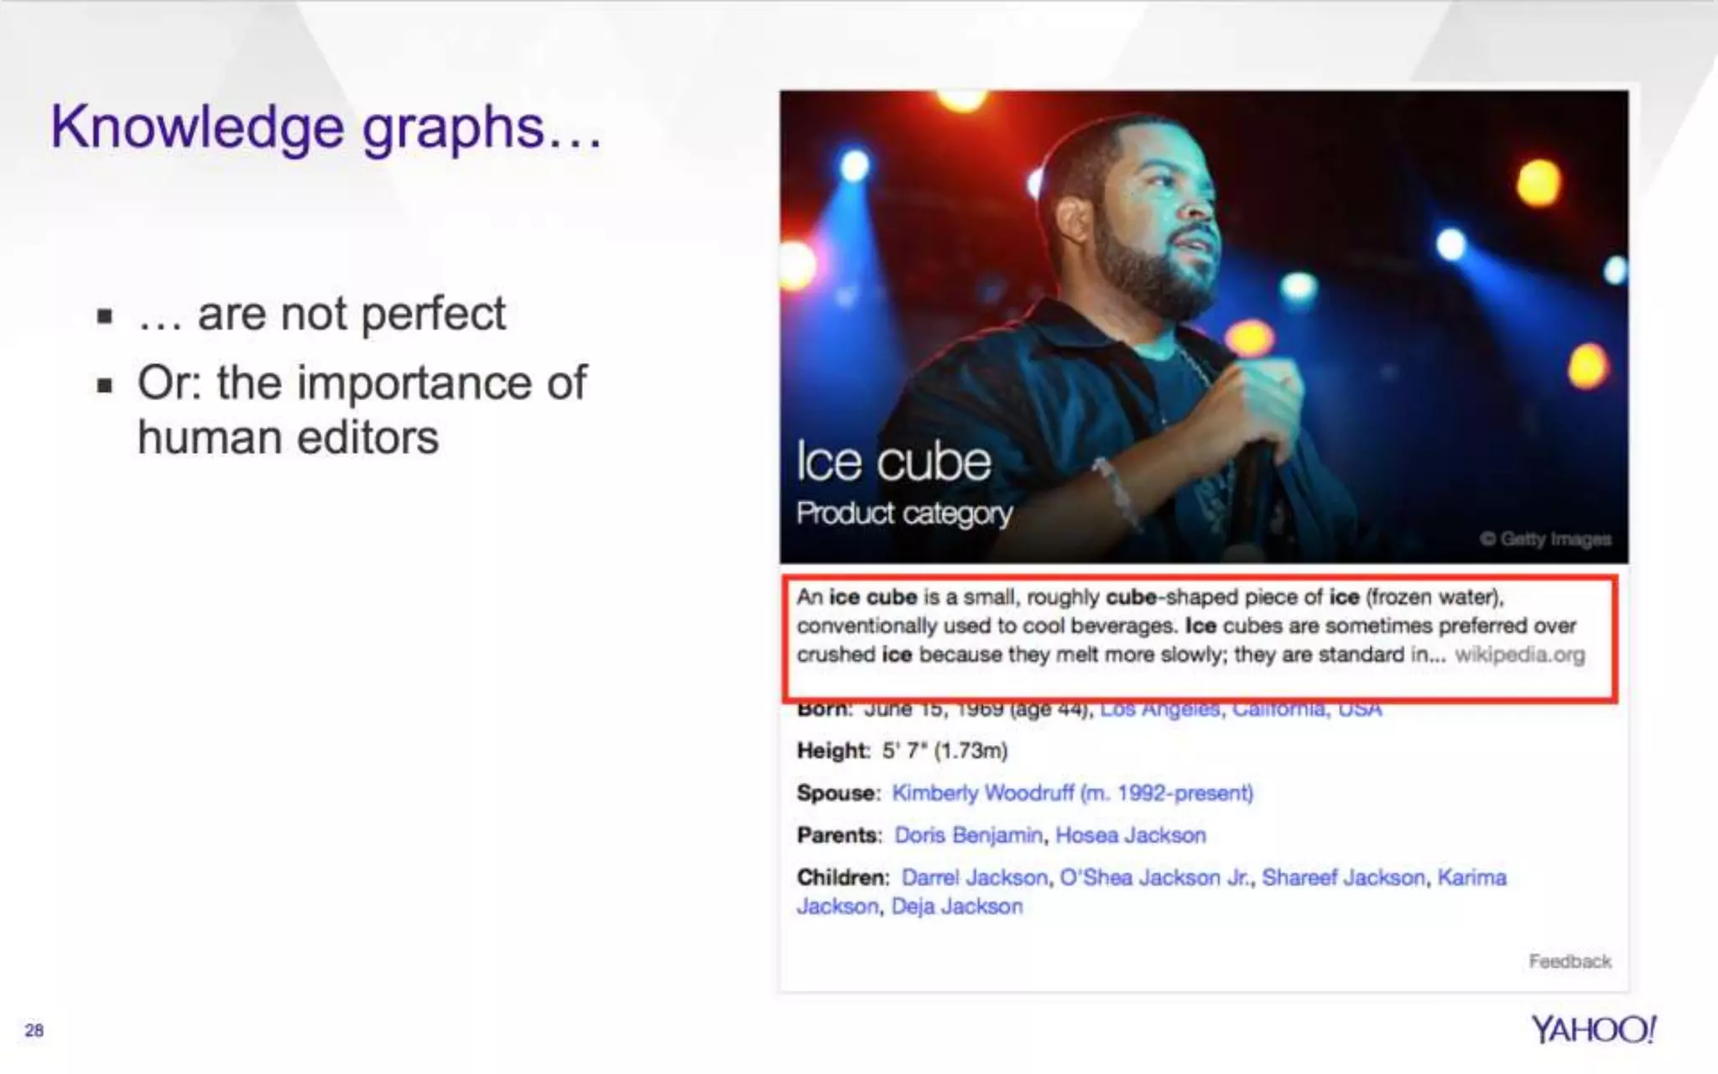Click the slide number 28
This screenshot has height=1074, width=1718.
tap(34, 1030)
